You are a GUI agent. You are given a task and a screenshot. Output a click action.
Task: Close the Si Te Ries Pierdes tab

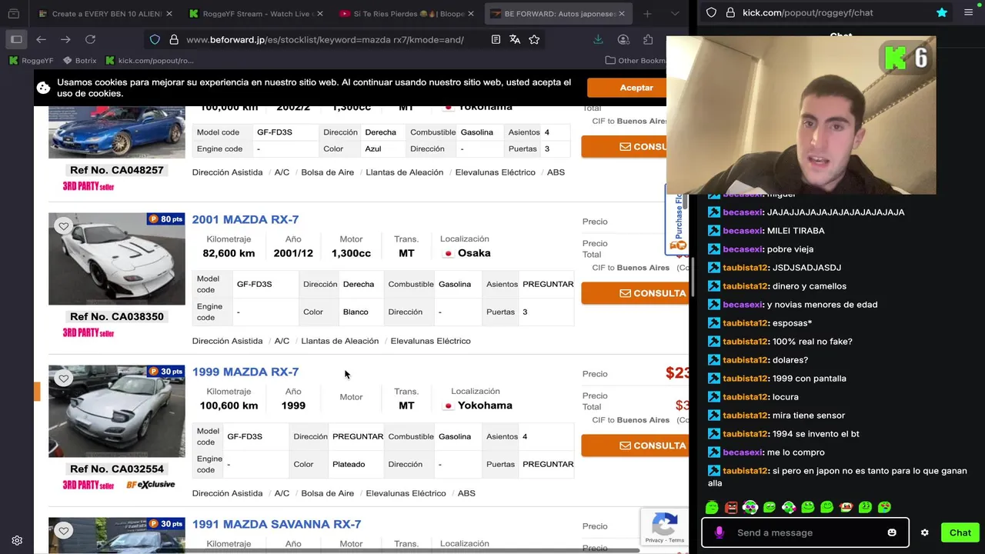[x=471, y=13]
